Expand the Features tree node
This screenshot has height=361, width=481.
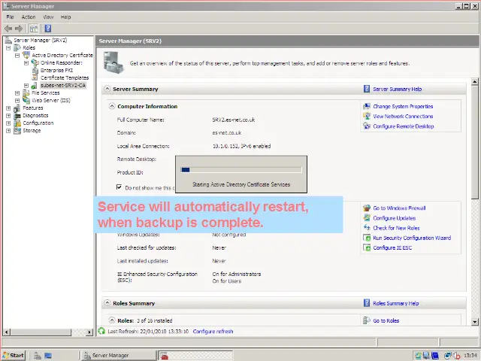(8, 108)
